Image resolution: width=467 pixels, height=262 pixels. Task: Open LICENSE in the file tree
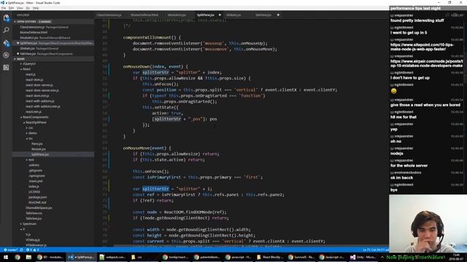click(x=34, y=191)
